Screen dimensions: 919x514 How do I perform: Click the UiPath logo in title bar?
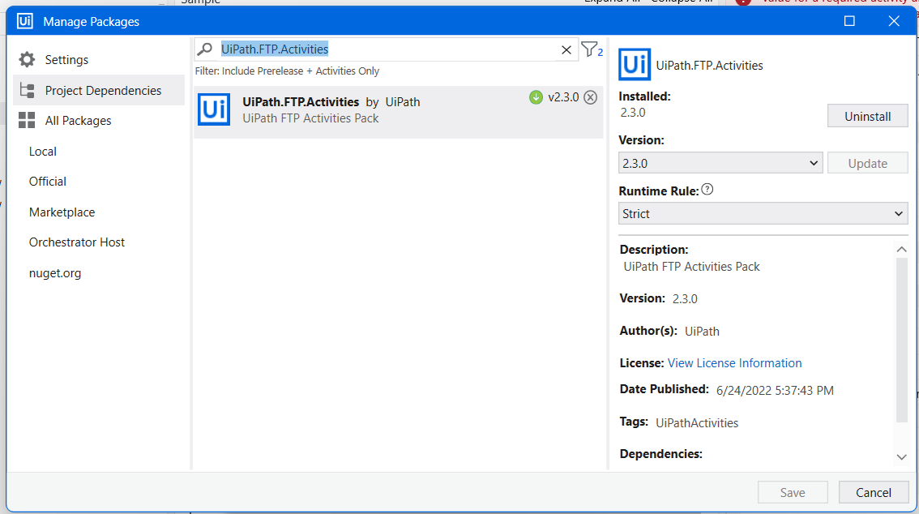click(x=24, y=21)
